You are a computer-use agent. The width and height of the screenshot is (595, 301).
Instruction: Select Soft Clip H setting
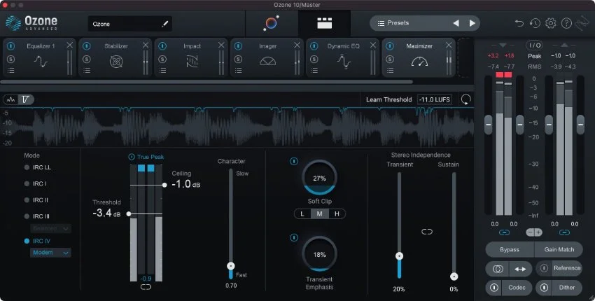(337, 213)
